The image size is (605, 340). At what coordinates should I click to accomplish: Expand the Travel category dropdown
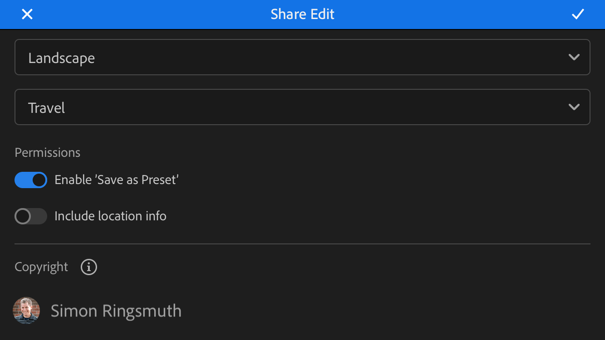click(302, 107)
